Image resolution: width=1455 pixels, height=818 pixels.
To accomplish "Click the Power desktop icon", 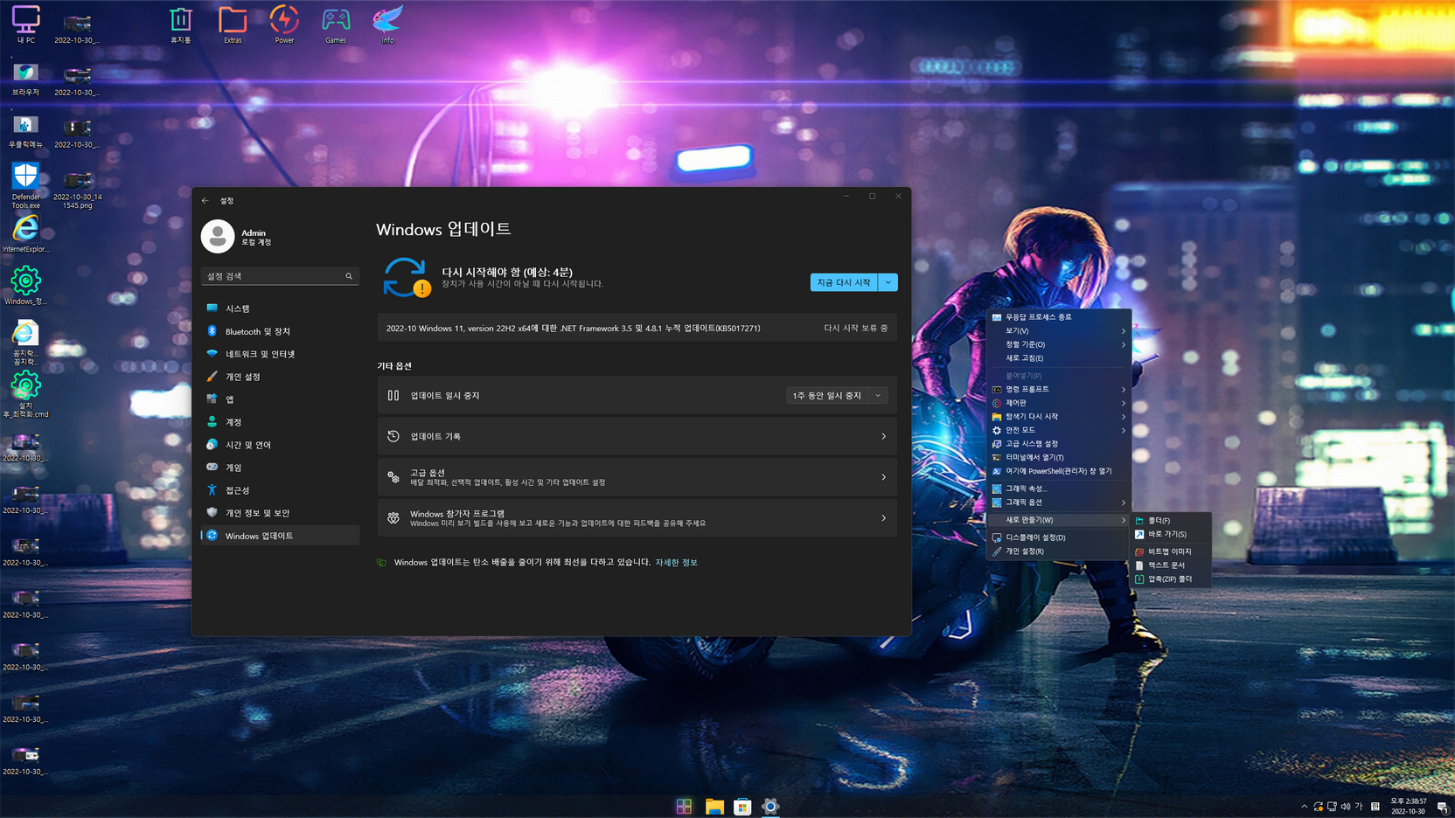I will coord(284,24).
